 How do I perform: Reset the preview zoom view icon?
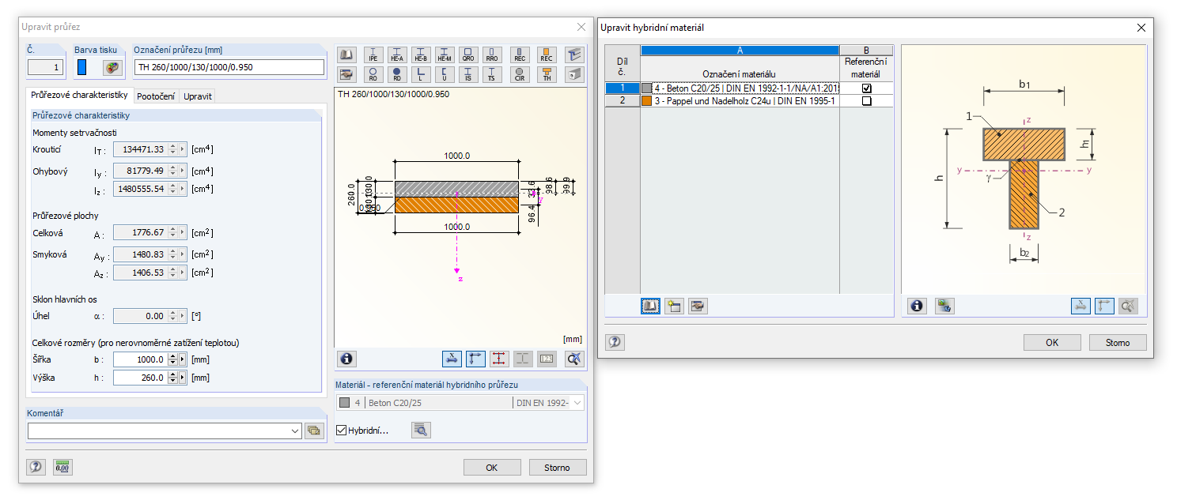[574, 359]
